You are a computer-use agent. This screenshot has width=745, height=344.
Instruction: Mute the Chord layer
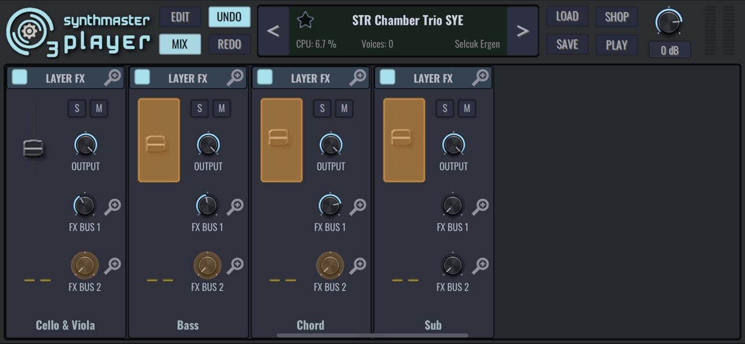(x=344, y=108)
